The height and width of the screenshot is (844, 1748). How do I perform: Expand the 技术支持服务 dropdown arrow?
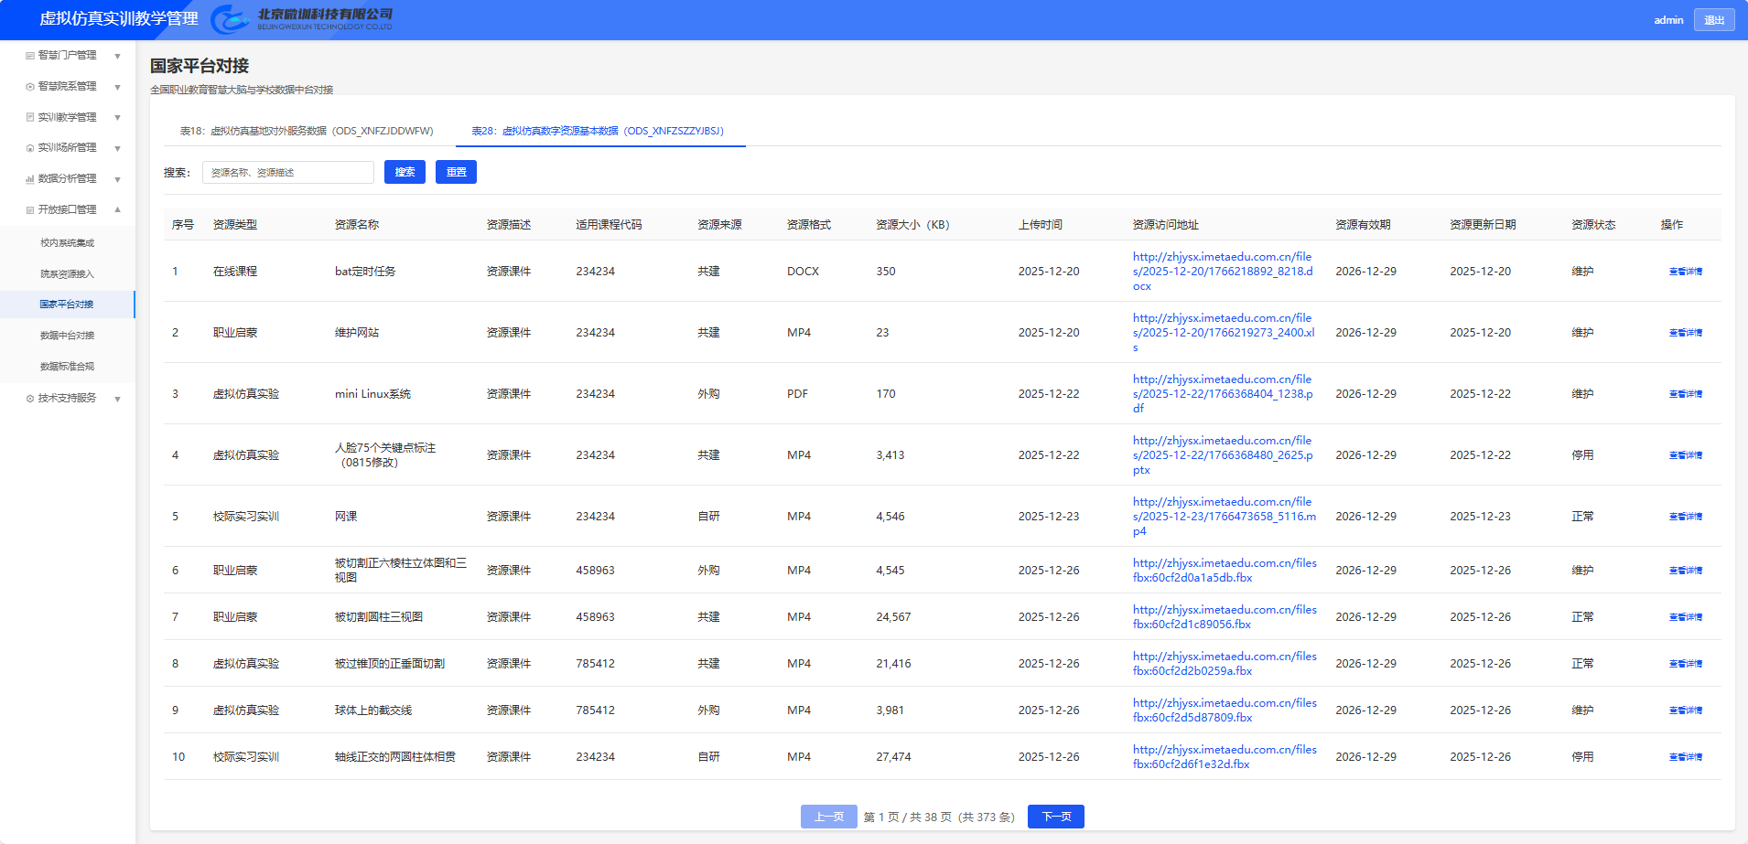point(117,400)
